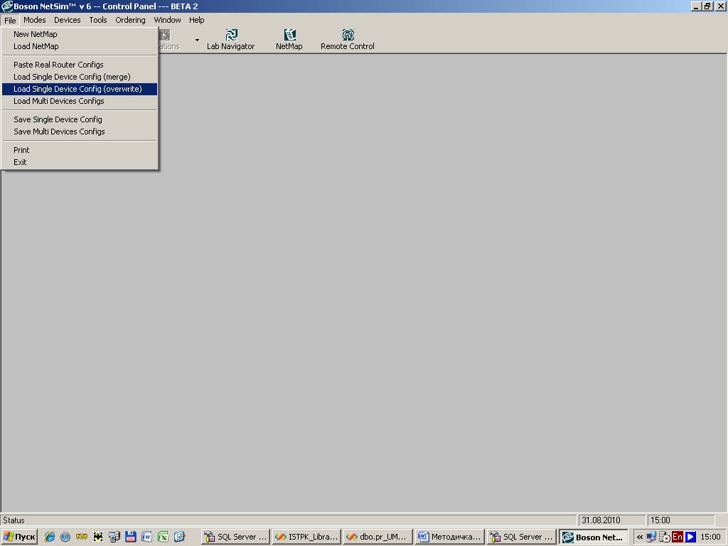Click the Boson Net taskbar button
Viewport: 728px width, 546px height.
(594, 537)
